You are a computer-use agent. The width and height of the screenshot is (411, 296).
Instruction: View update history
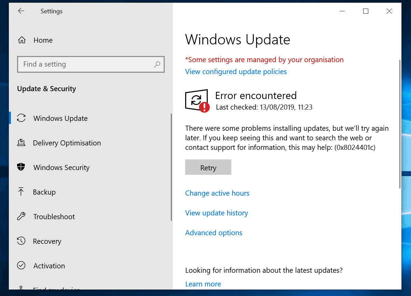click(x=216, y=213)
